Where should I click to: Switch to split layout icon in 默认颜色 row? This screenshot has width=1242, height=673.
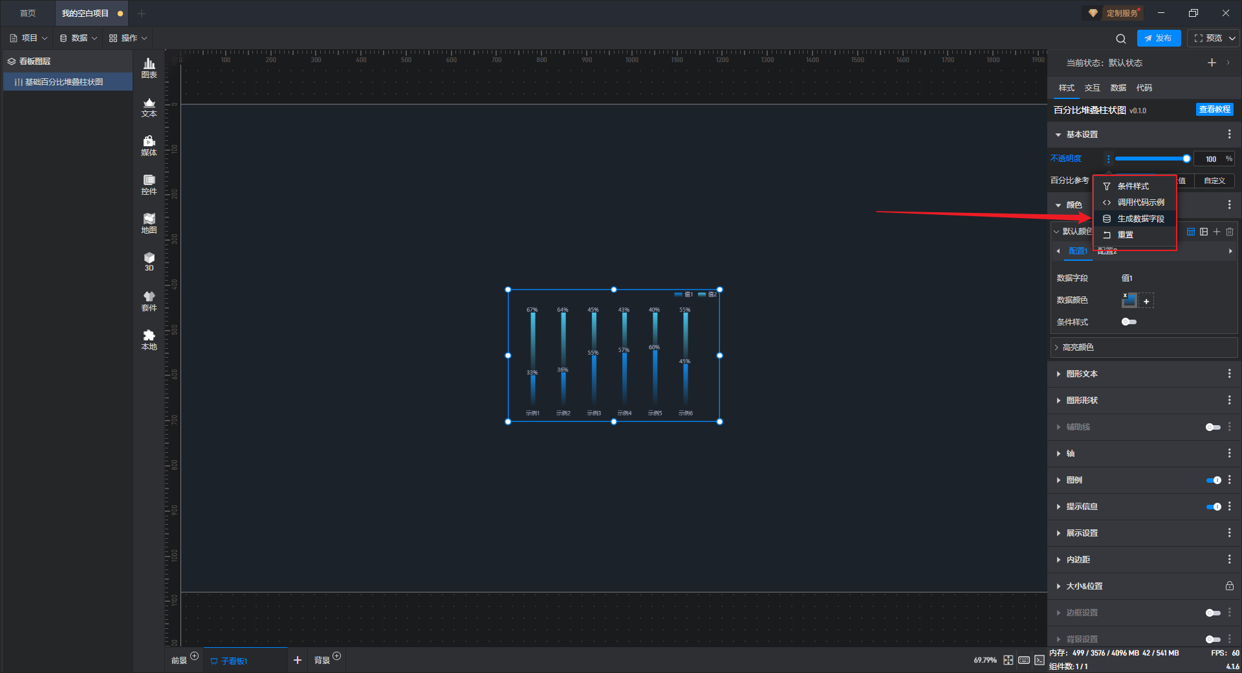[x=1204, y=232]
